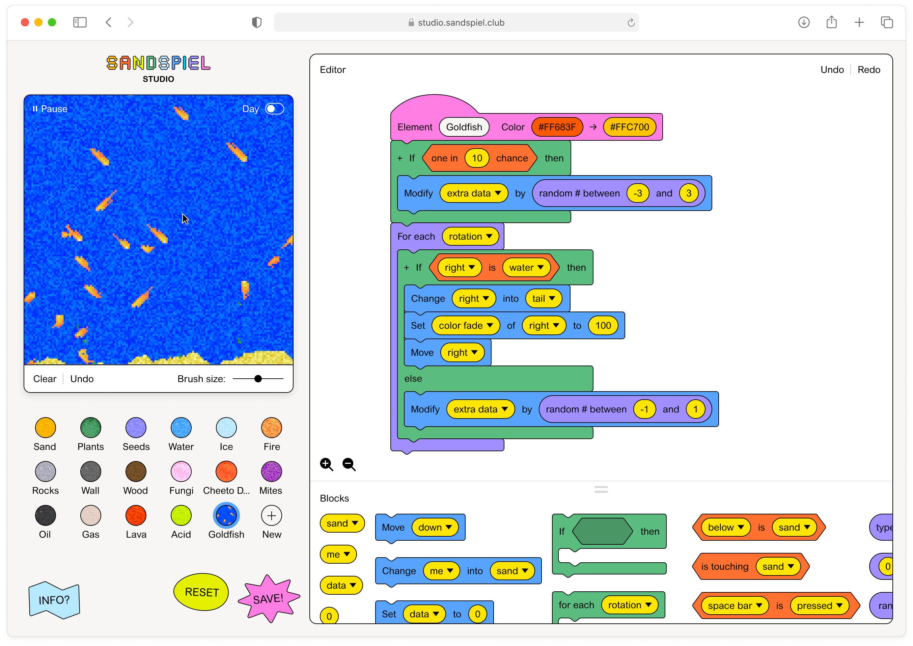Undo the last canvas stroke
Image resolution: width=913 pixels, height=646 pixels.
click(82, 379)
